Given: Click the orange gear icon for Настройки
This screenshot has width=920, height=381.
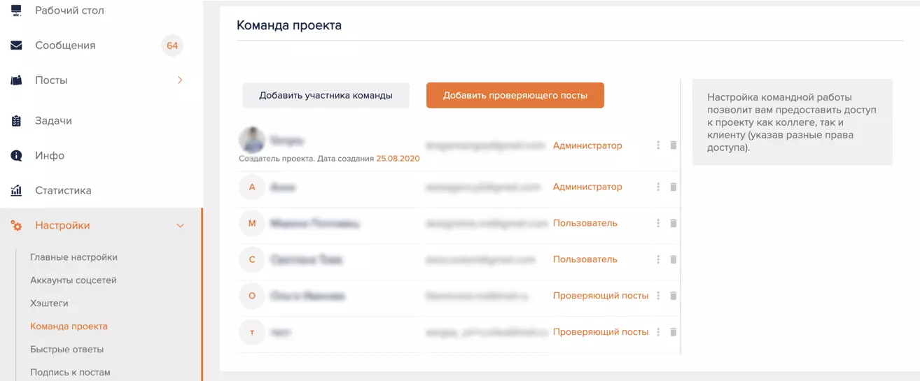Looking at the screenshot, I should [17, 226].
